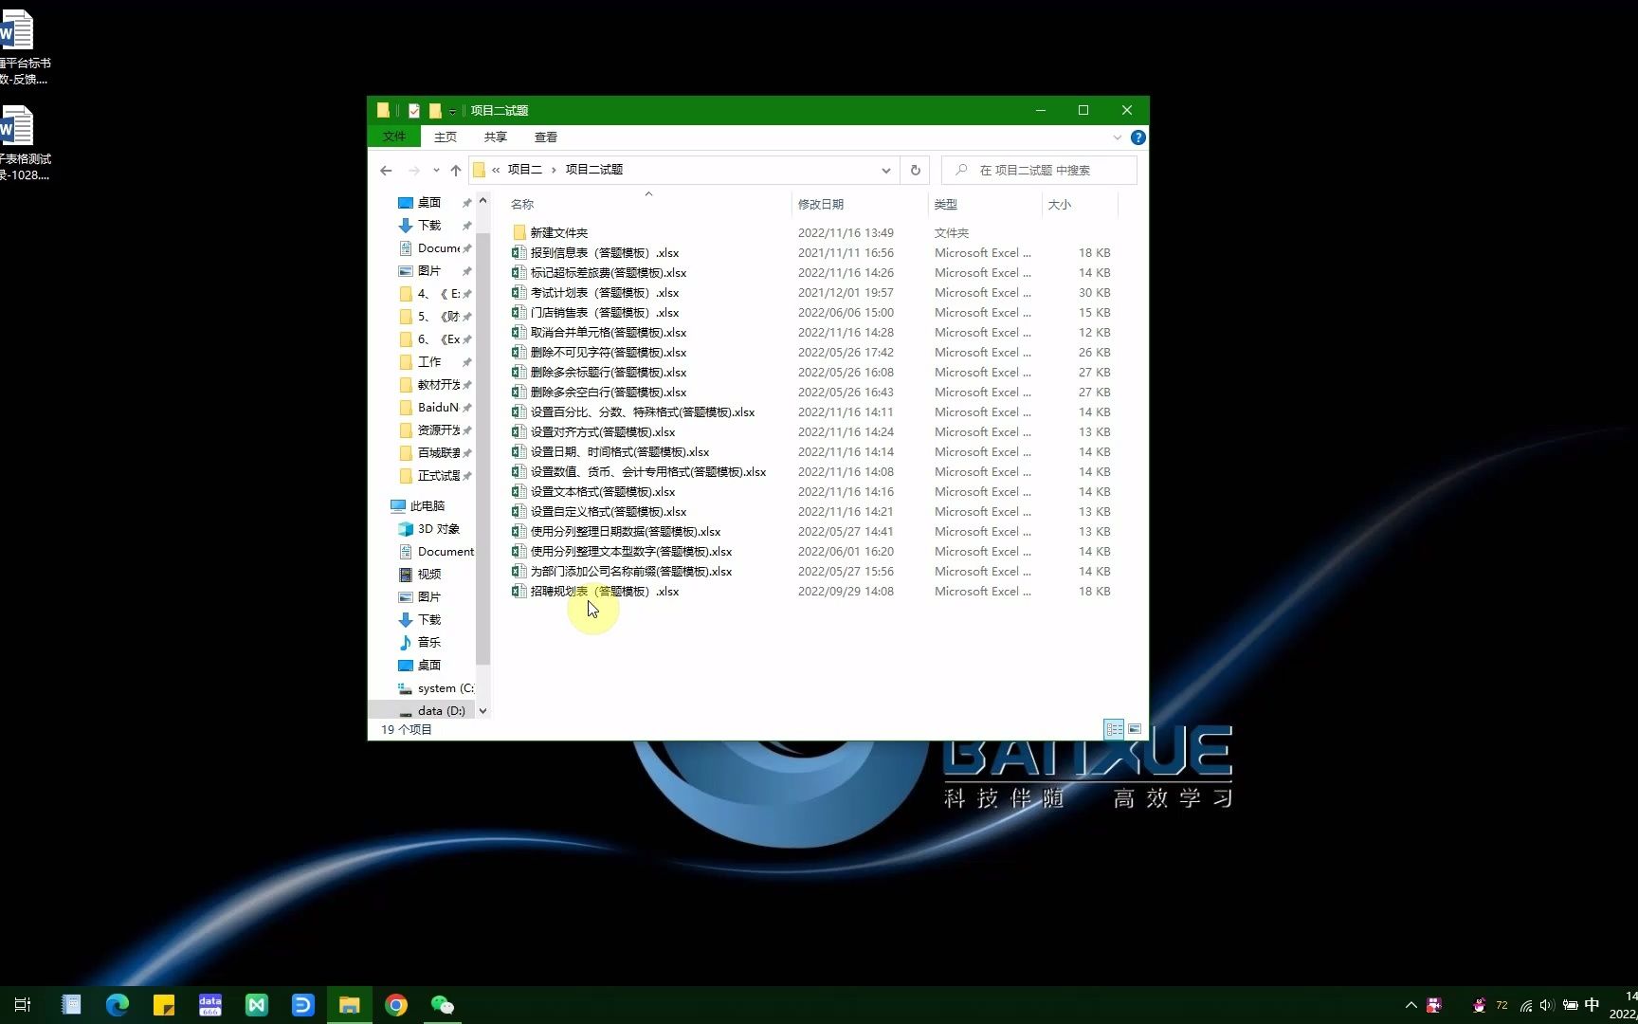The image size is (1638, 1024).
Task: Open the Wi-Fi network tray icon
Action: pos(1525,1005)
